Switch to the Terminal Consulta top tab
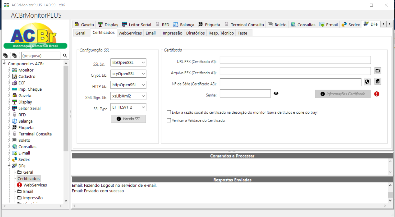This screenshot has width=395, height=217. pyautogui.click(x=244, y=25)
